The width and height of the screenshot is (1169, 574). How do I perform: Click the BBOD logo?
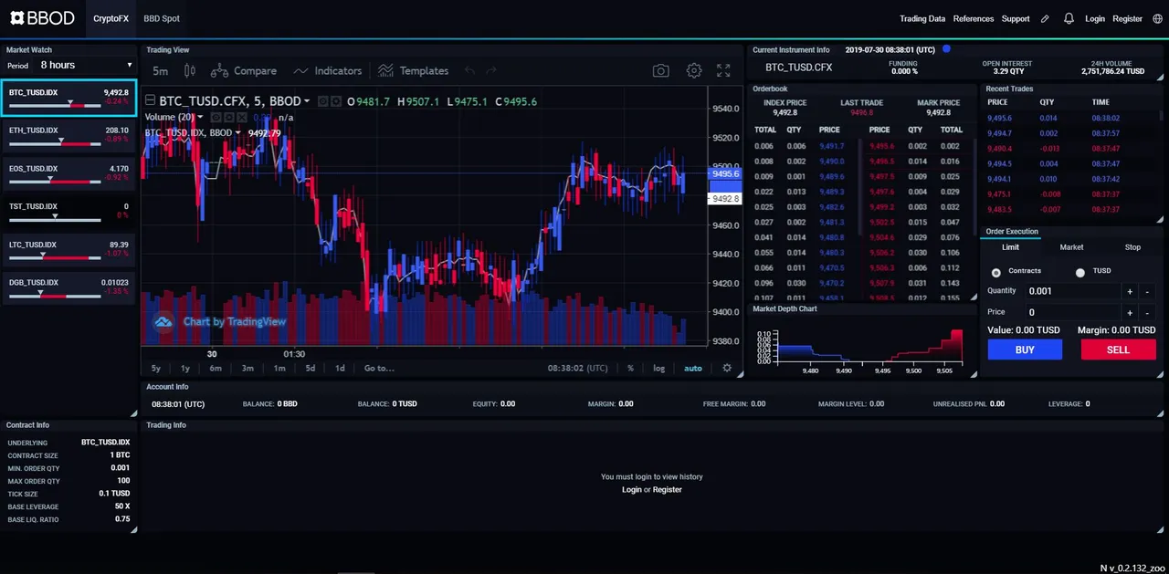click(42, 18)
